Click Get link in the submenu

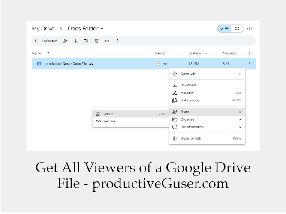click(x=131, y=121)
